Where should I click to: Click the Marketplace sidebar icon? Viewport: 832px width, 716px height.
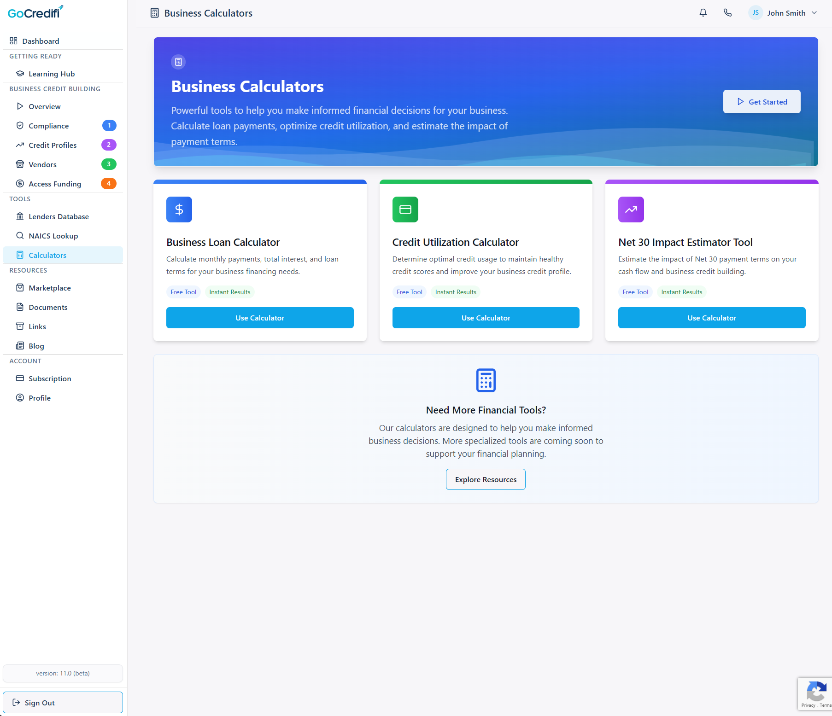[x=20, y=287]
